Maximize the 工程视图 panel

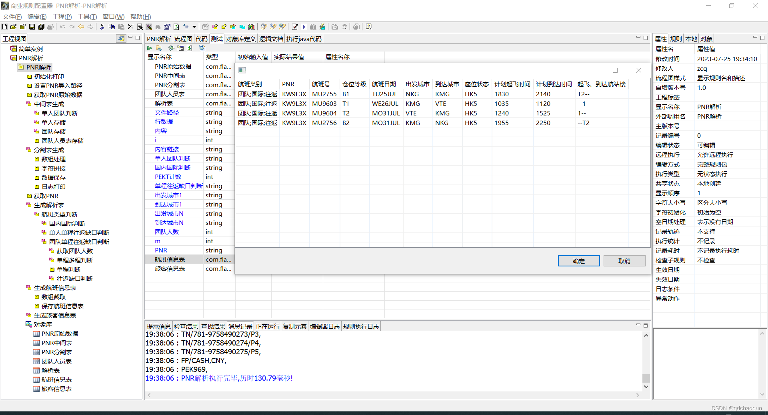coord(138,38)
